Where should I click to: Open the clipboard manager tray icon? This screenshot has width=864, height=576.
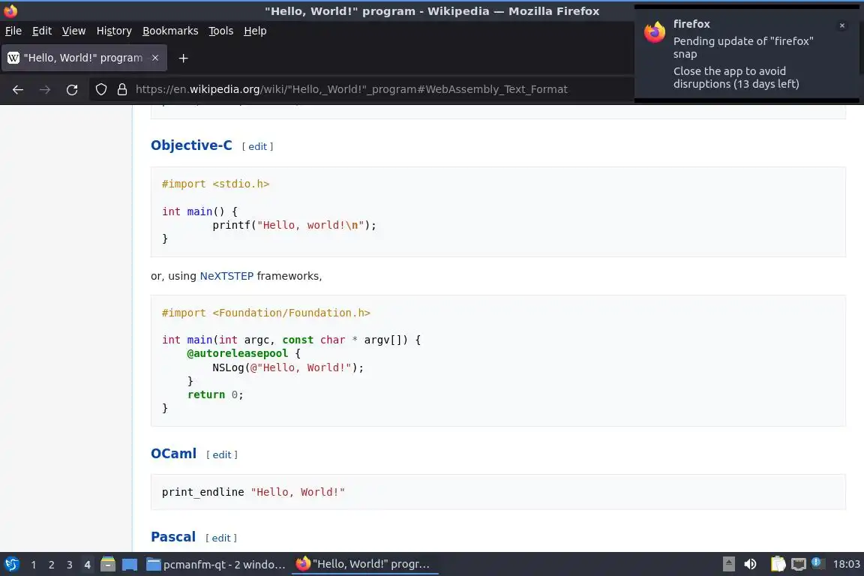tap(778, 564)
